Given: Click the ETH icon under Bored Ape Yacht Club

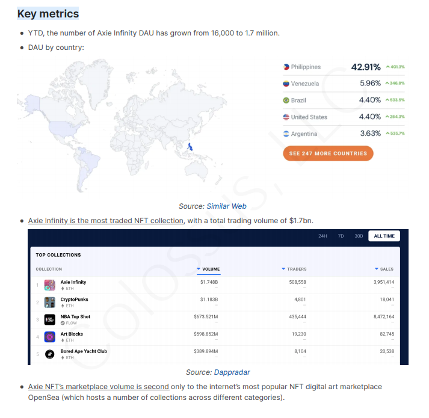Looking at the screenshot, I should (x=63, y=357).
